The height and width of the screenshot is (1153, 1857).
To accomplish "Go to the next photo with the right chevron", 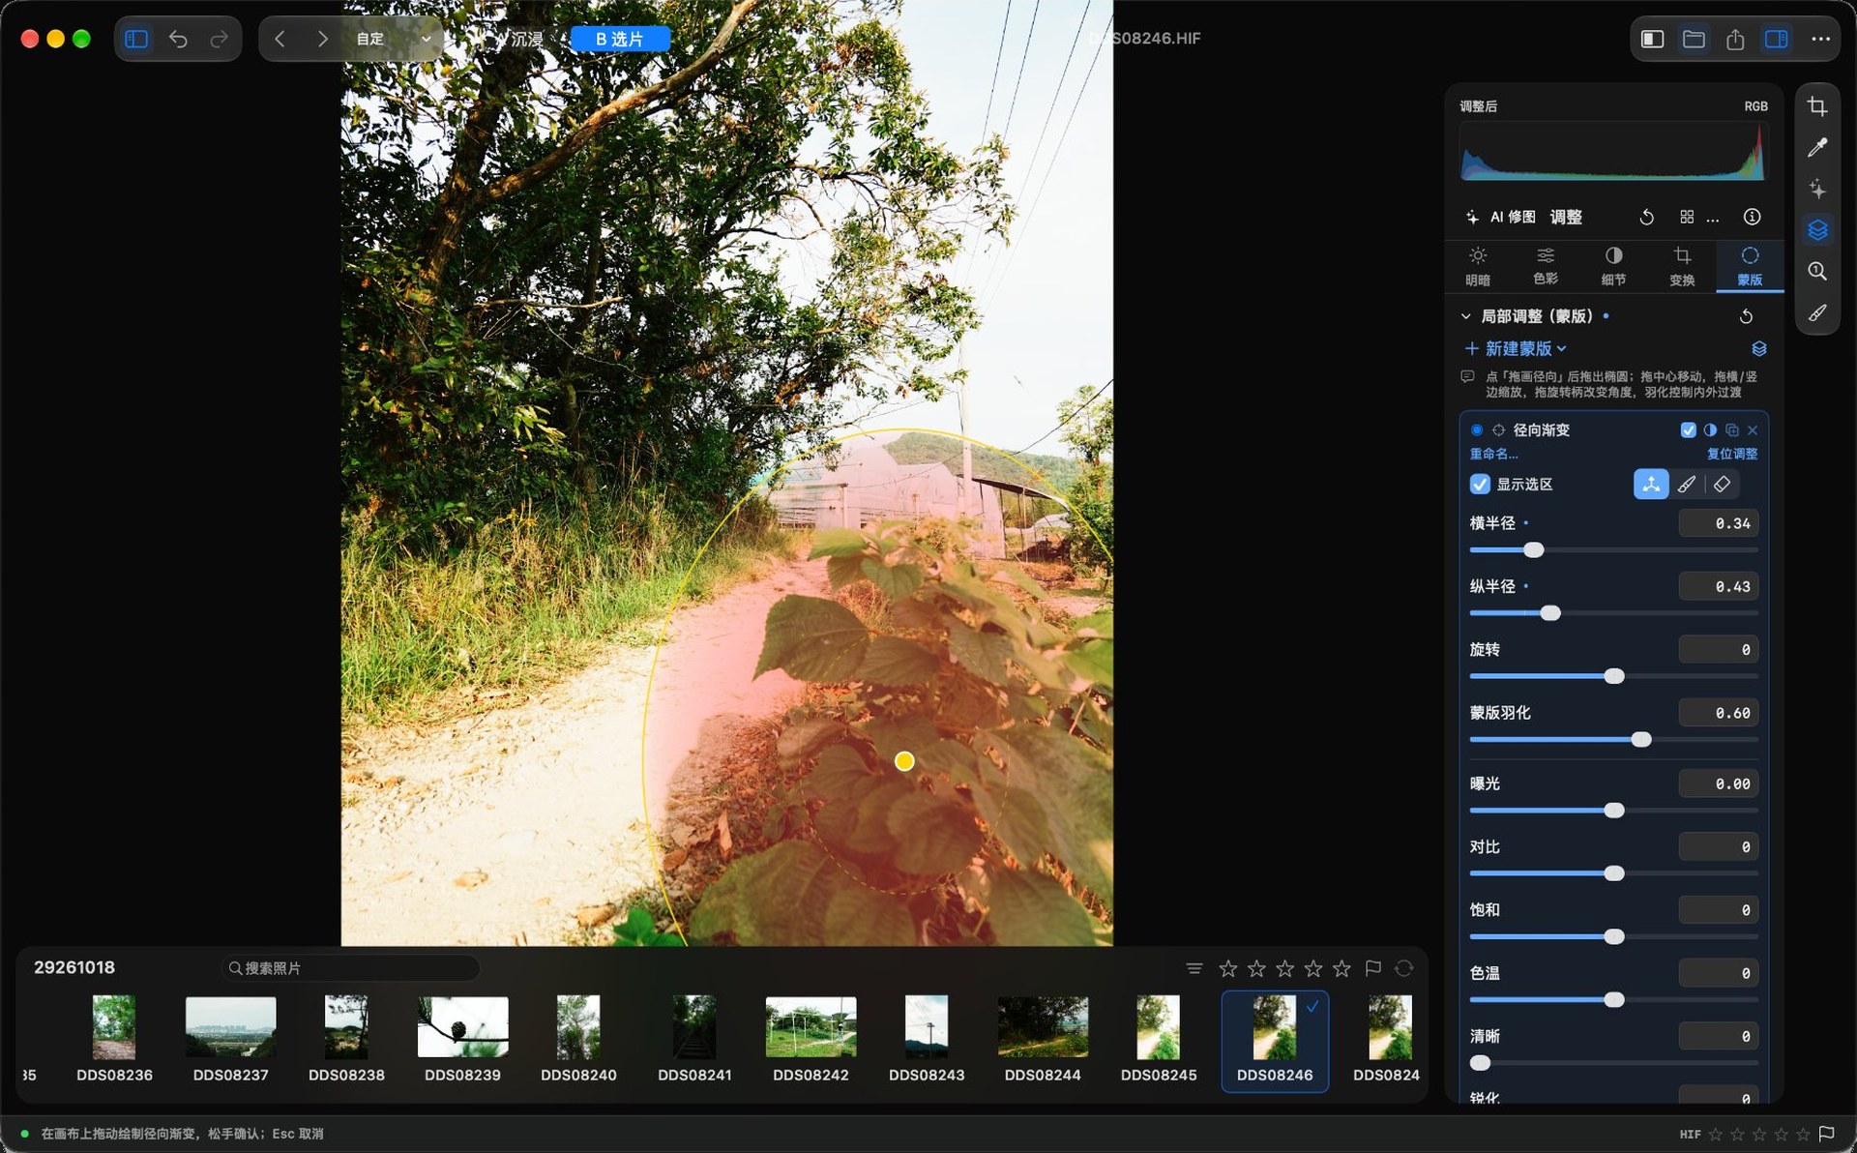I will click(322, 39).
